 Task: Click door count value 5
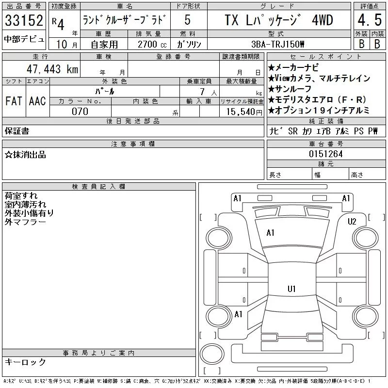pos(188,20)
